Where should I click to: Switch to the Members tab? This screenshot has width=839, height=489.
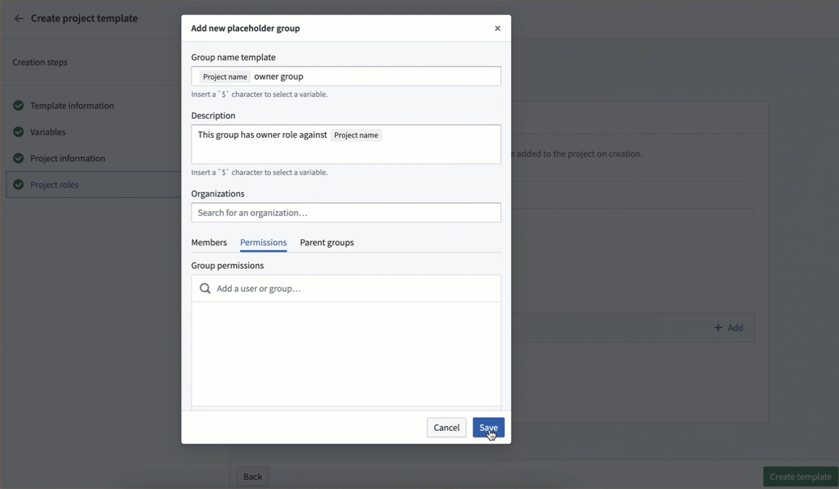[209, 243]
